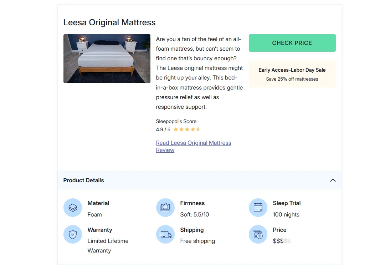Select the Shipping truck icon

coord(165,234)
